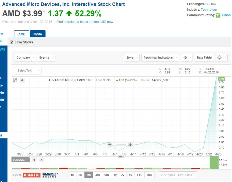This screenshot has height=182, width=232.
Task: Click the 4/22 date label on axis
Action: [209, 154]
